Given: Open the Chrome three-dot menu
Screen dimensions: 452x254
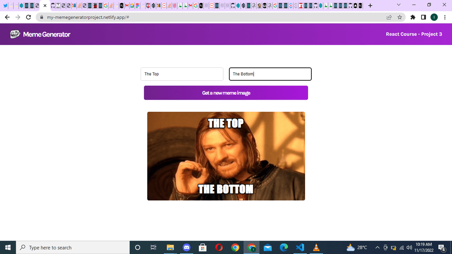Looking at the screenshot, I should [x=445, y=17].
